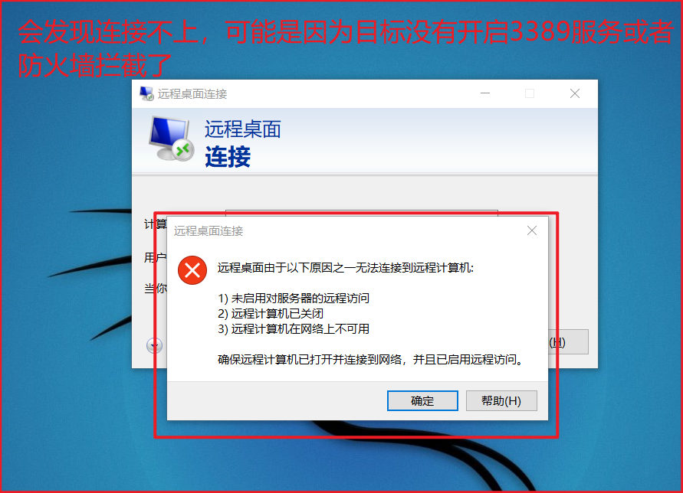Screen dimensions: 683x493
Task: Click the red error X icon
Action: [192, 270]
